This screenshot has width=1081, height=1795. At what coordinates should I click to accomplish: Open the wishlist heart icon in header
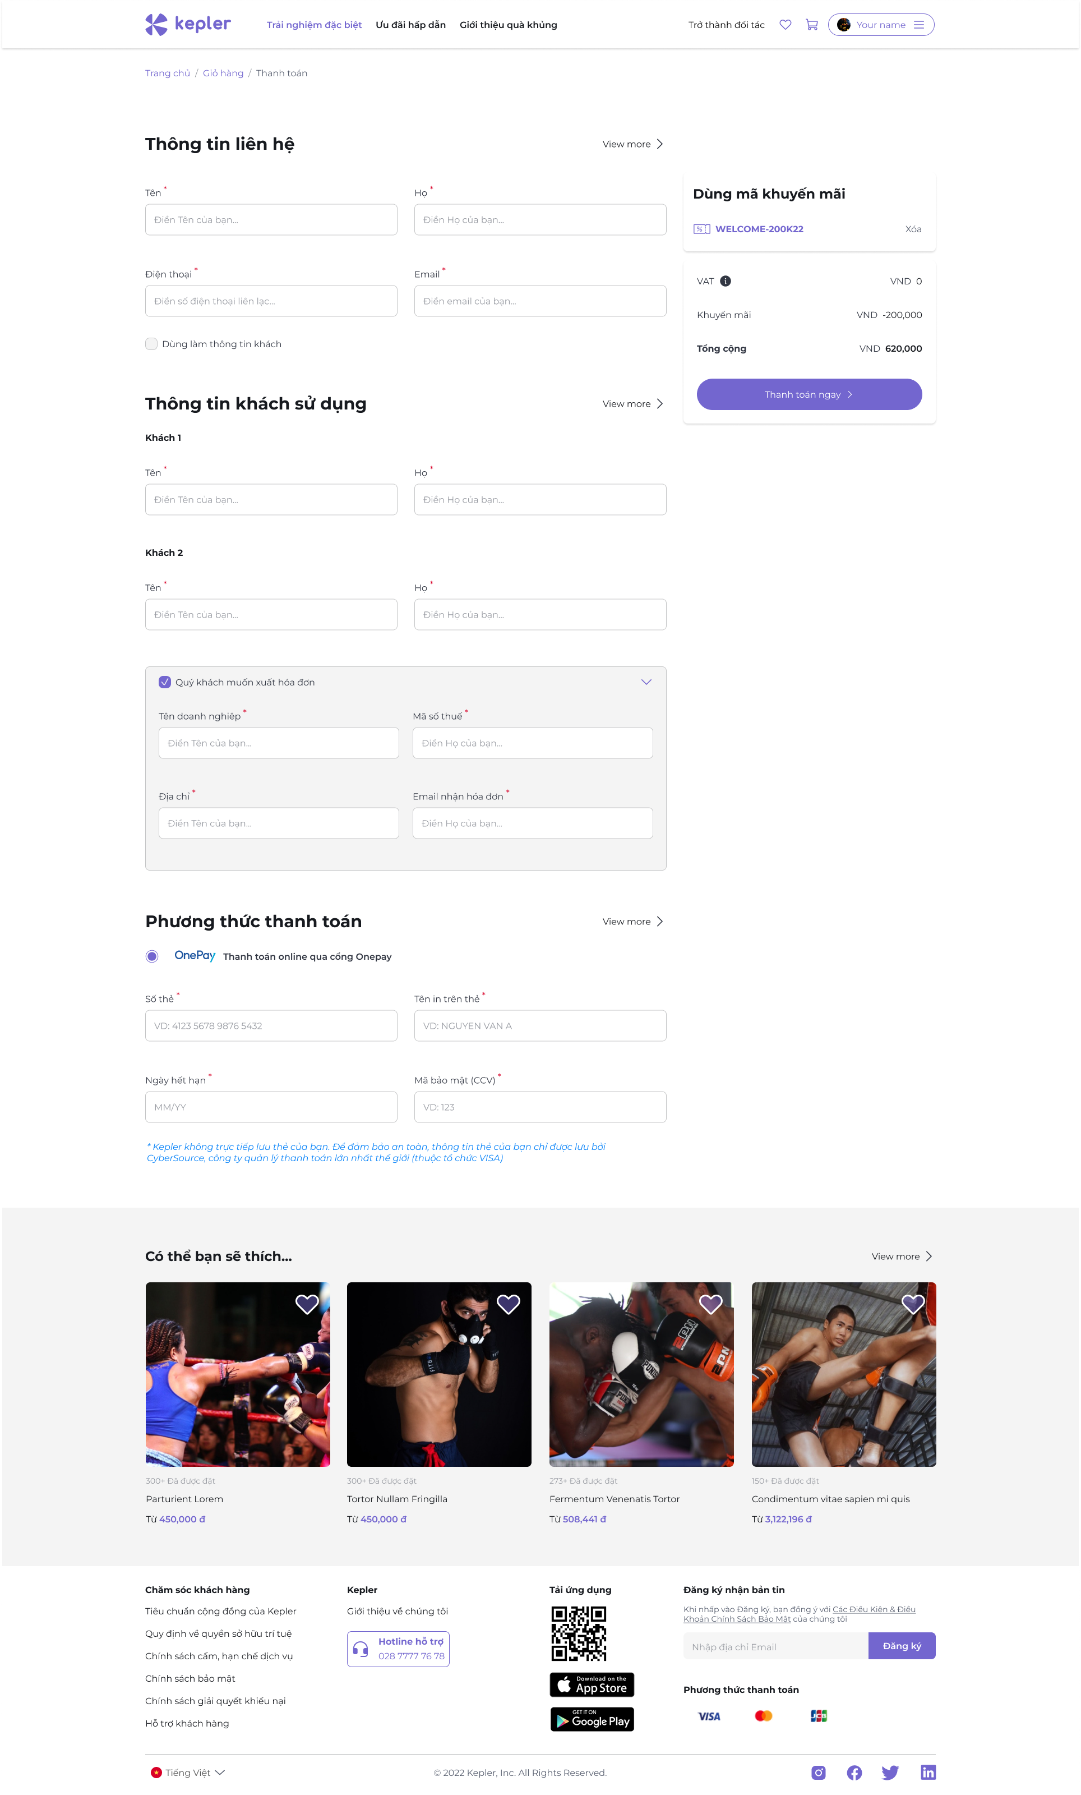tap(785, 25)
